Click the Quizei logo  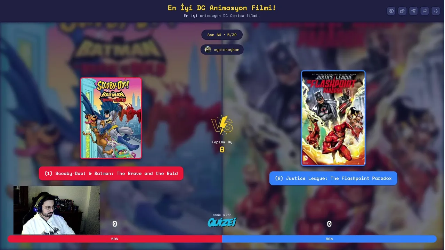pos(222,222)
